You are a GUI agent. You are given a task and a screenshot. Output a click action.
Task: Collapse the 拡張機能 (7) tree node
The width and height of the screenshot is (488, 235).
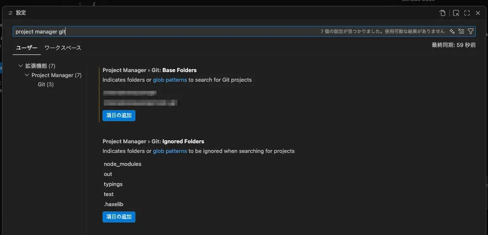[x=21, y=66]
